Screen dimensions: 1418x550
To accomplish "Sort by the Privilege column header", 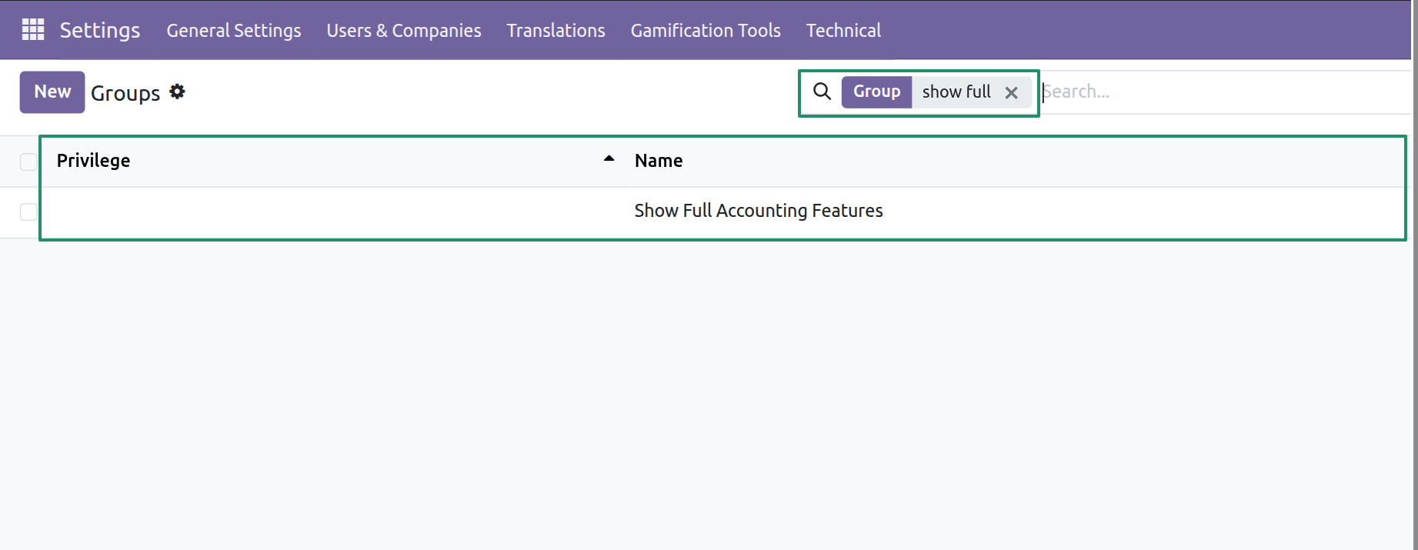I will click(x=93, y=160).
